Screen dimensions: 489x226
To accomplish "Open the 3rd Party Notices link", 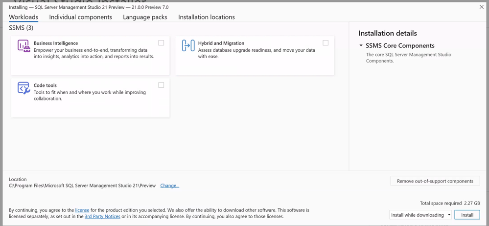I will pos(102,216).
